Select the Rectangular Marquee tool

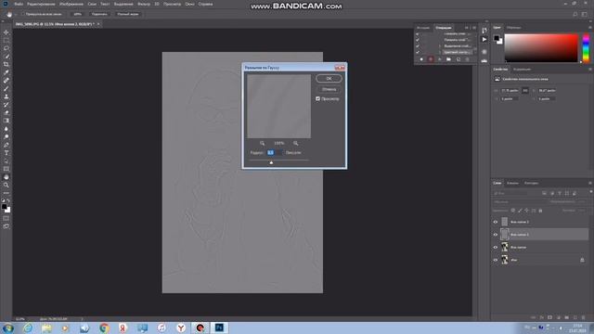click(x=6, y=41)
